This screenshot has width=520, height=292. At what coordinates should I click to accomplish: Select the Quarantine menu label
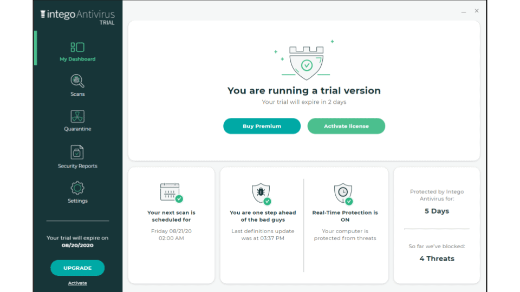tap(77, 129)
